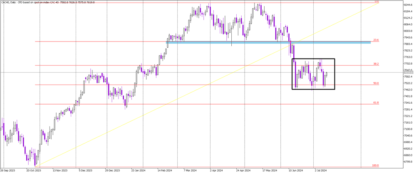Click the 6980.4 price axis label
Viewport: 416px width, 173px height.
pos(408,142)
